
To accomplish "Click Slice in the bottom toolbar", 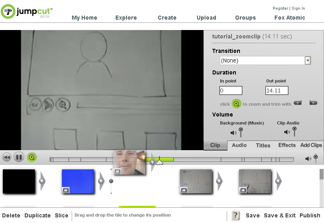I will [62, 215].
